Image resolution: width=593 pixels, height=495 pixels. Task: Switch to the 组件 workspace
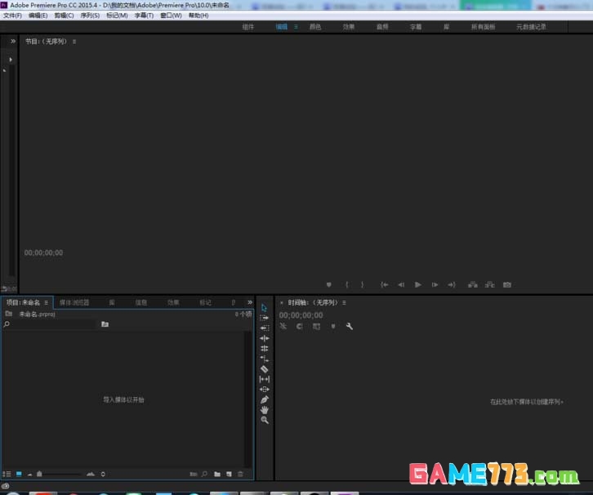[248, 27]
